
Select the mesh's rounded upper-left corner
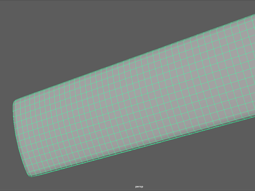pyautogui.click(x=15, y=102)
